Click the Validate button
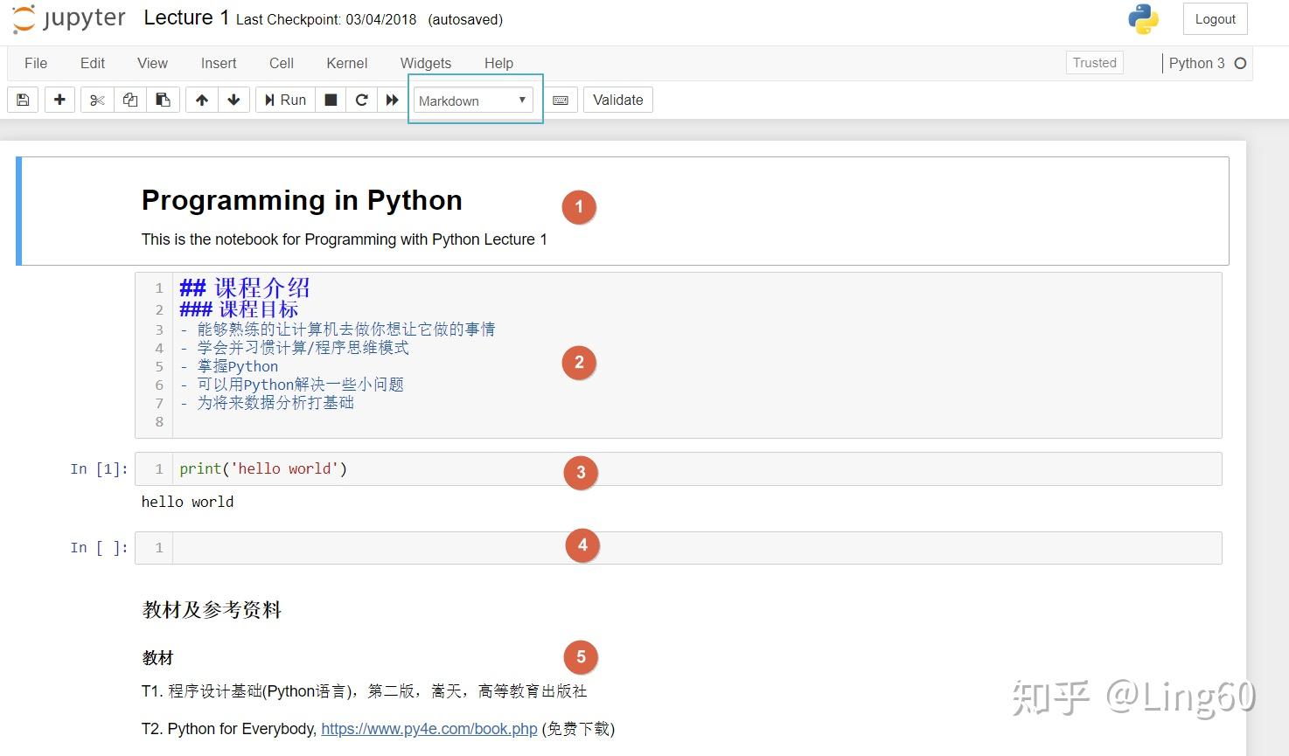1289x756 pixels. pyautogui.click(x=617, y=99)
